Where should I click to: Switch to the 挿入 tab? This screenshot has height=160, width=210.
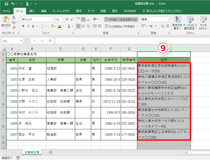[x=32, y=11]
